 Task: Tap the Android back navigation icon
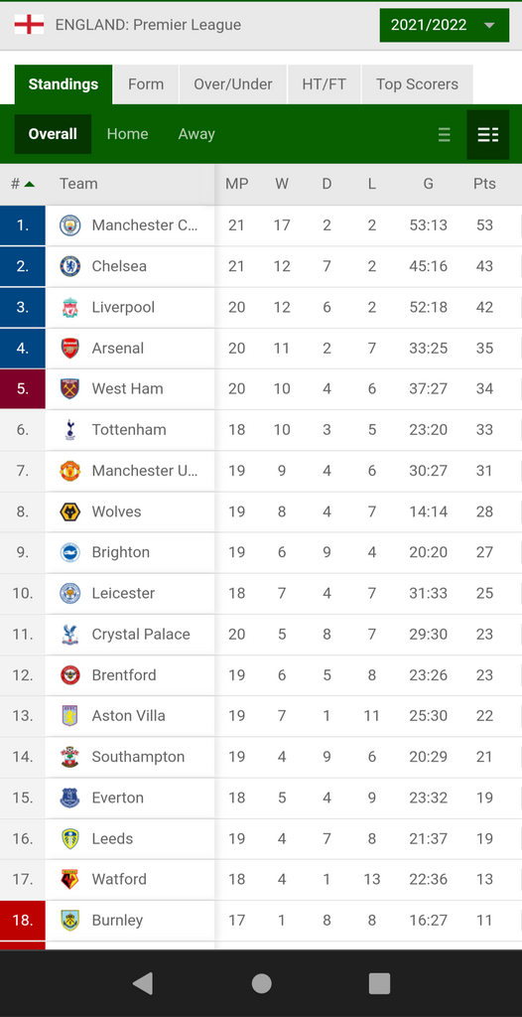pos(142,983)
